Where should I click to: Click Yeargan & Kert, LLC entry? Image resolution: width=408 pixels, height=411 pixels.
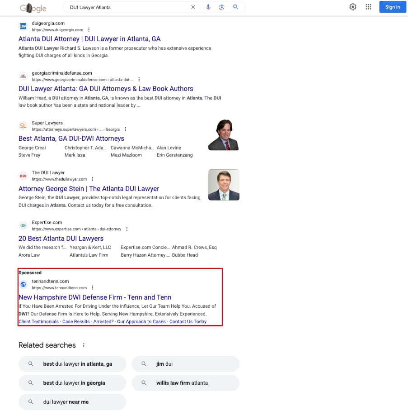click(x=90, y=247)
